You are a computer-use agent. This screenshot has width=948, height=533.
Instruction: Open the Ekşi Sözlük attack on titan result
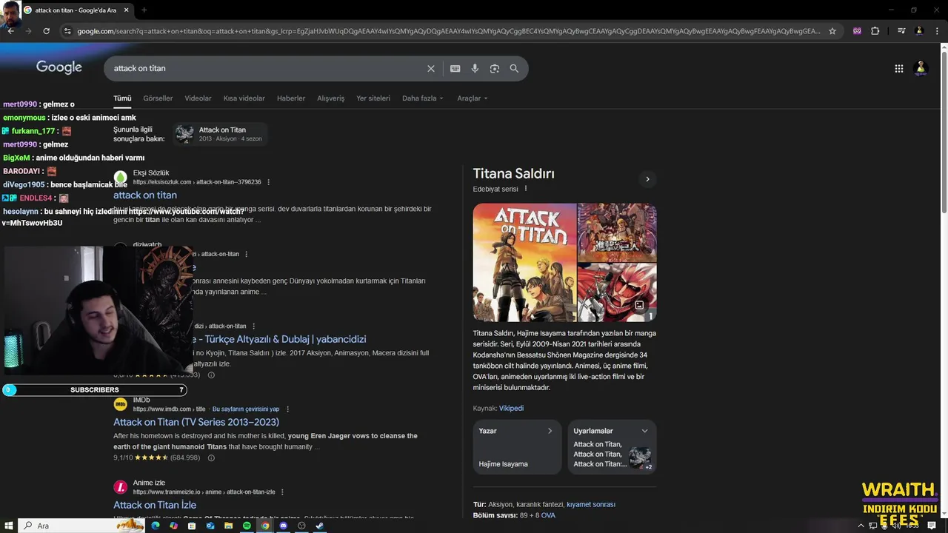(x=145, y=195)
